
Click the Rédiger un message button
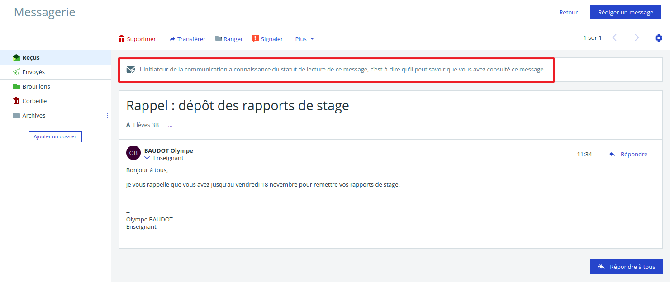(625, 12)
